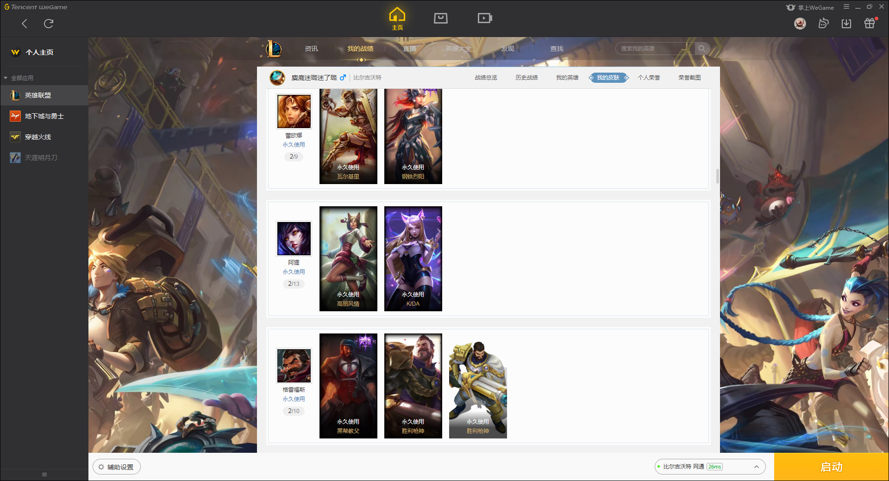Click summoner name 麋鹿迷璐迷了璐
The image size is (889, 481).
(314, 78)
